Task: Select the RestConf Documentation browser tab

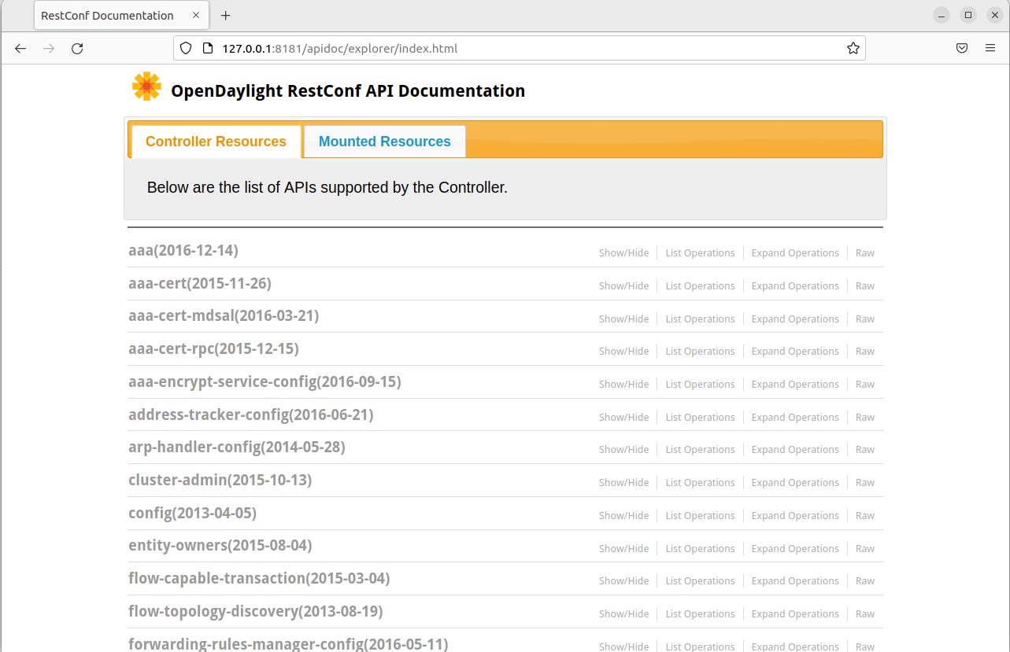Action: pos(120,15)
